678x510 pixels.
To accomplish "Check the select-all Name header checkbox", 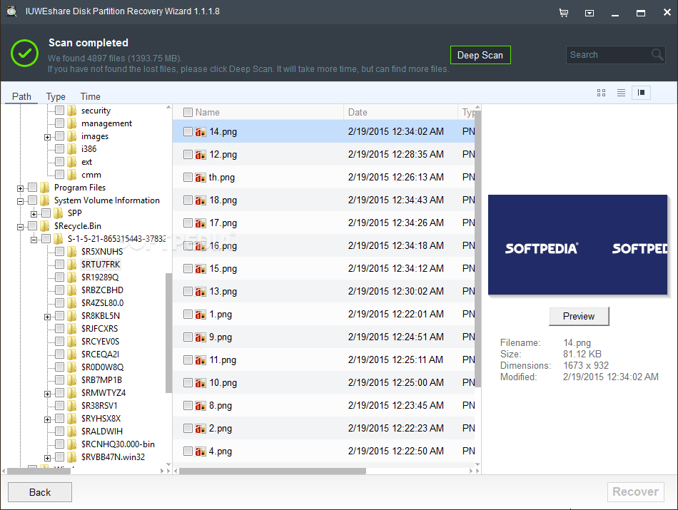I will pyautogui.click(x=188, y=113).
